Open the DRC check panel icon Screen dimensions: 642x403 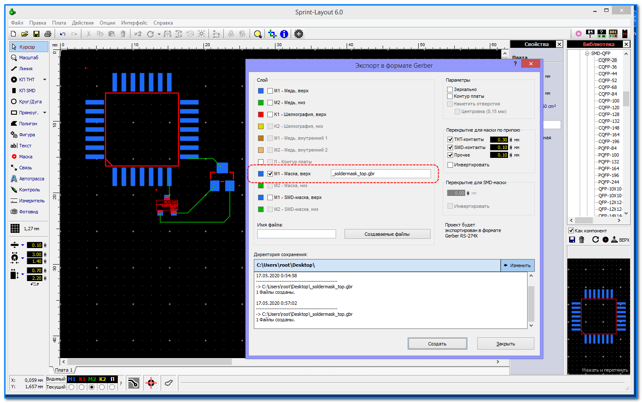[613, 33]
